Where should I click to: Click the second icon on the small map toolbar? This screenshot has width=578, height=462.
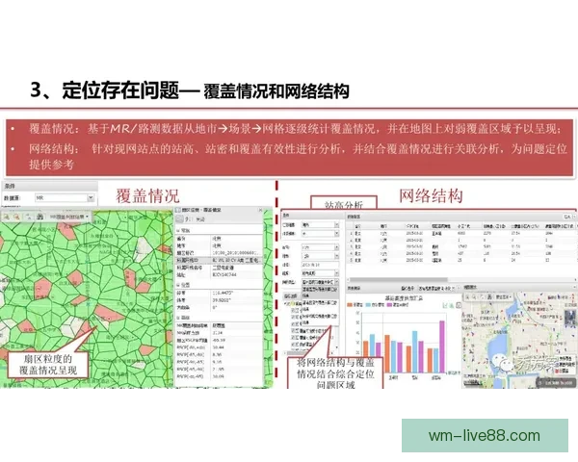475,296
